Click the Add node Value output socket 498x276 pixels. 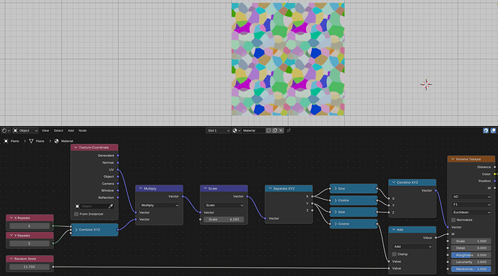[x=436, y=238]
